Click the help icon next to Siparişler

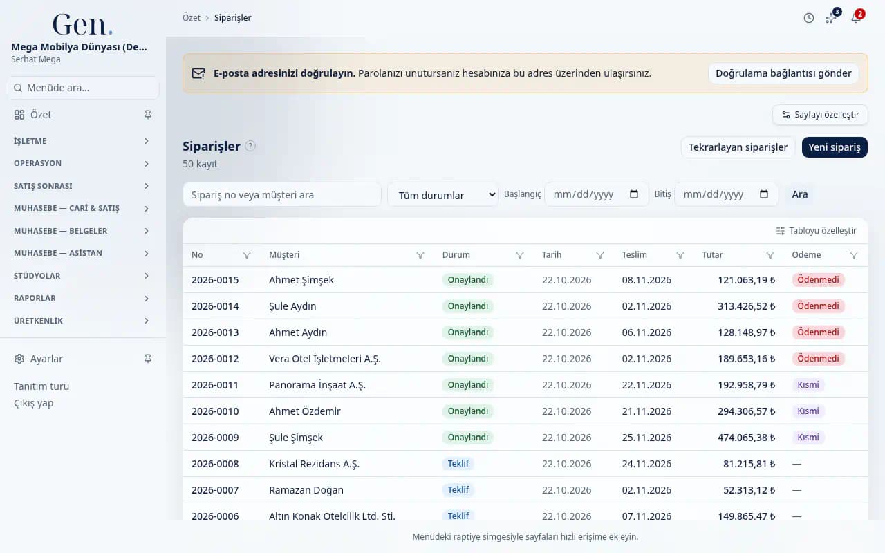250,146
